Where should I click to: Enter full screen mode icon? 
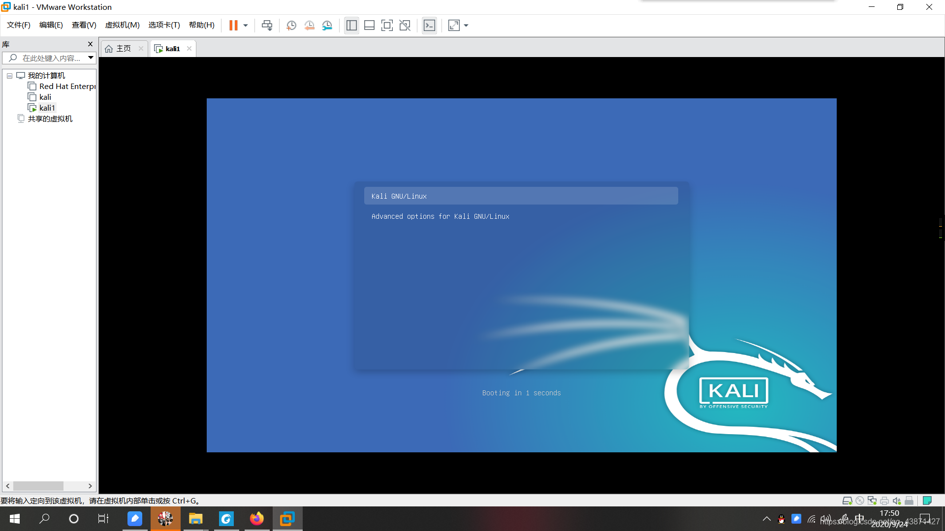tap(387, 26)
